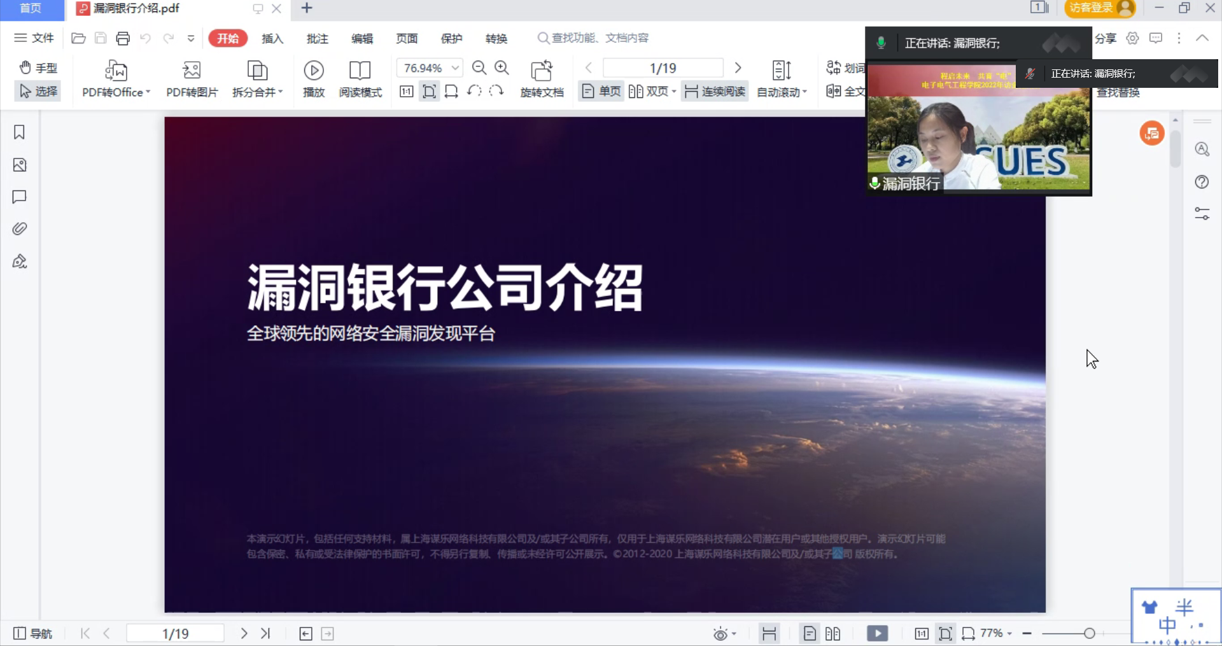Open the attachments paperclip panel

[19, 228]
